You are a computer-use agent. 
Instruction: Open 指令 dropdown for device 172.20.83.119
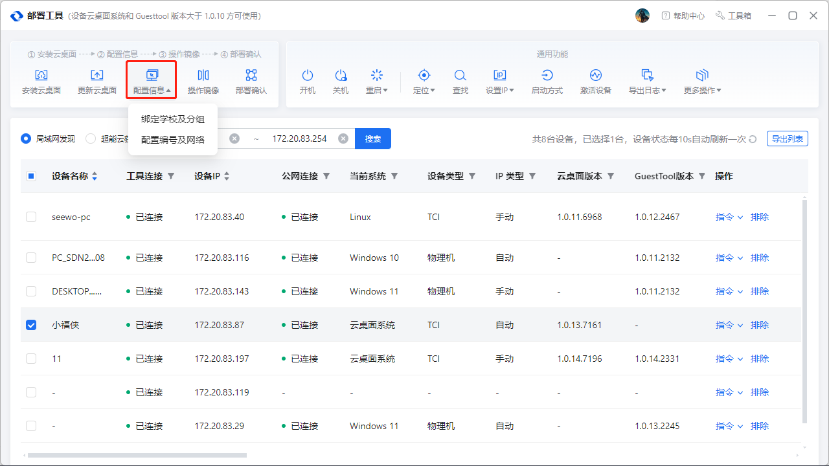(x=729, y=392)
